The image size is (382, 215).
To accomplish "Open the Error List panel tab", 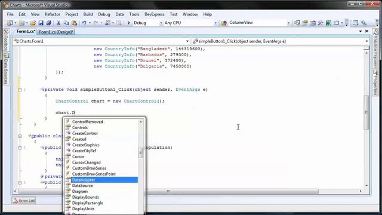I will tap(24, 201).
